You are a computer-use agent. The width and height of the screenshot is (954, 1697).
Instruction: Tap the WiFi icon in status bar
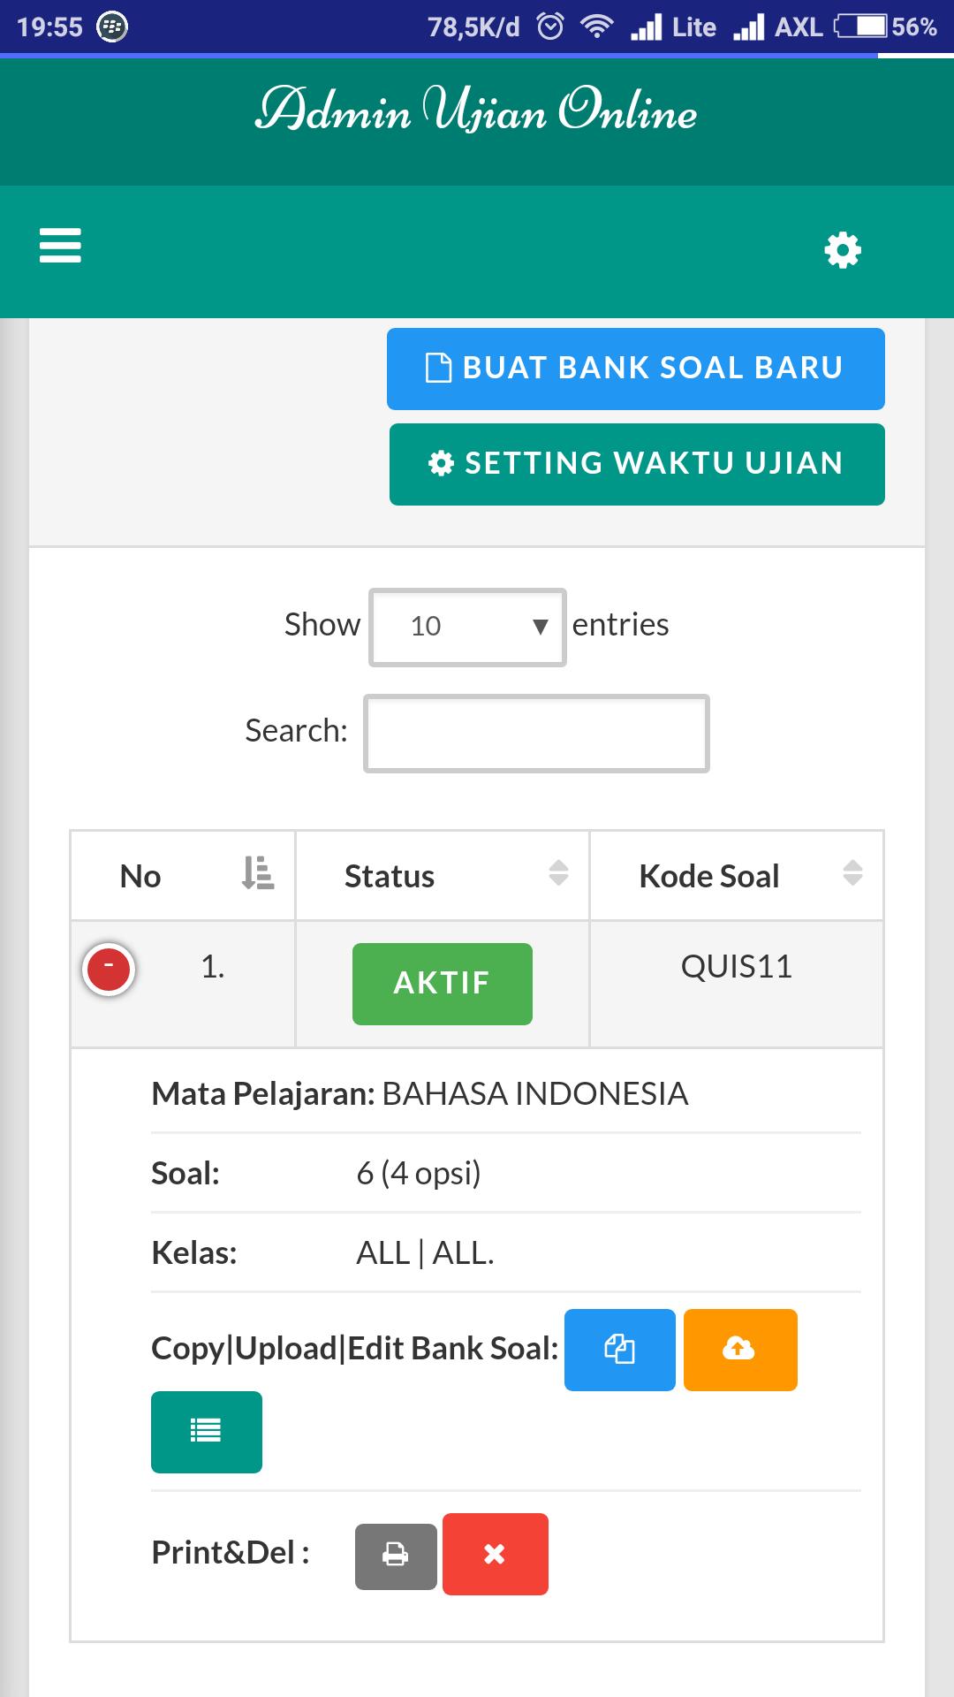(597, 27)
